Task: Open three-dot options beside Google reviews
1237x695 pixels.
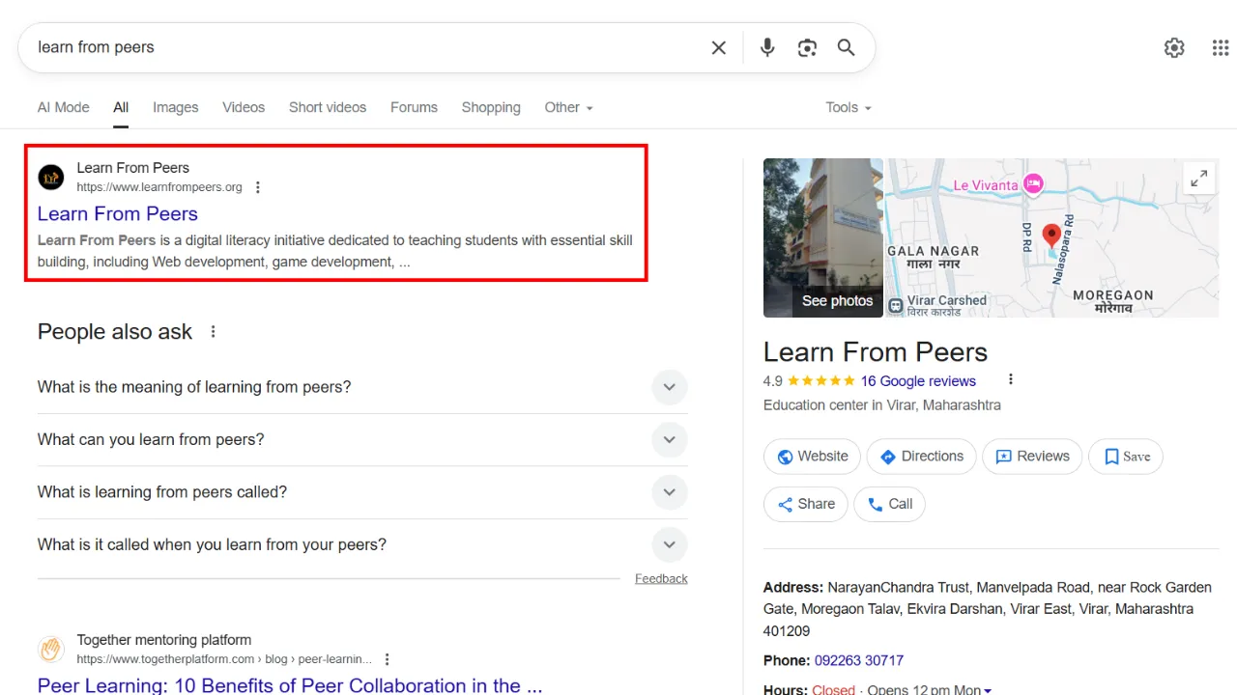Action: point(1011,379)
